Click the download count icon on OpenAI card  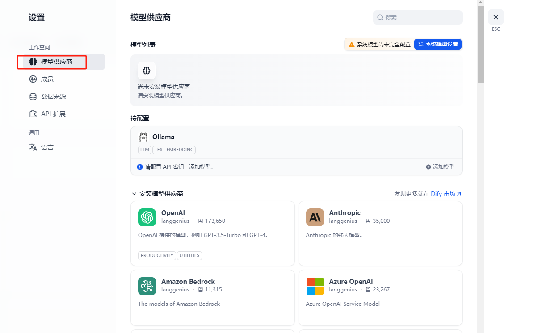coord(201,221)
